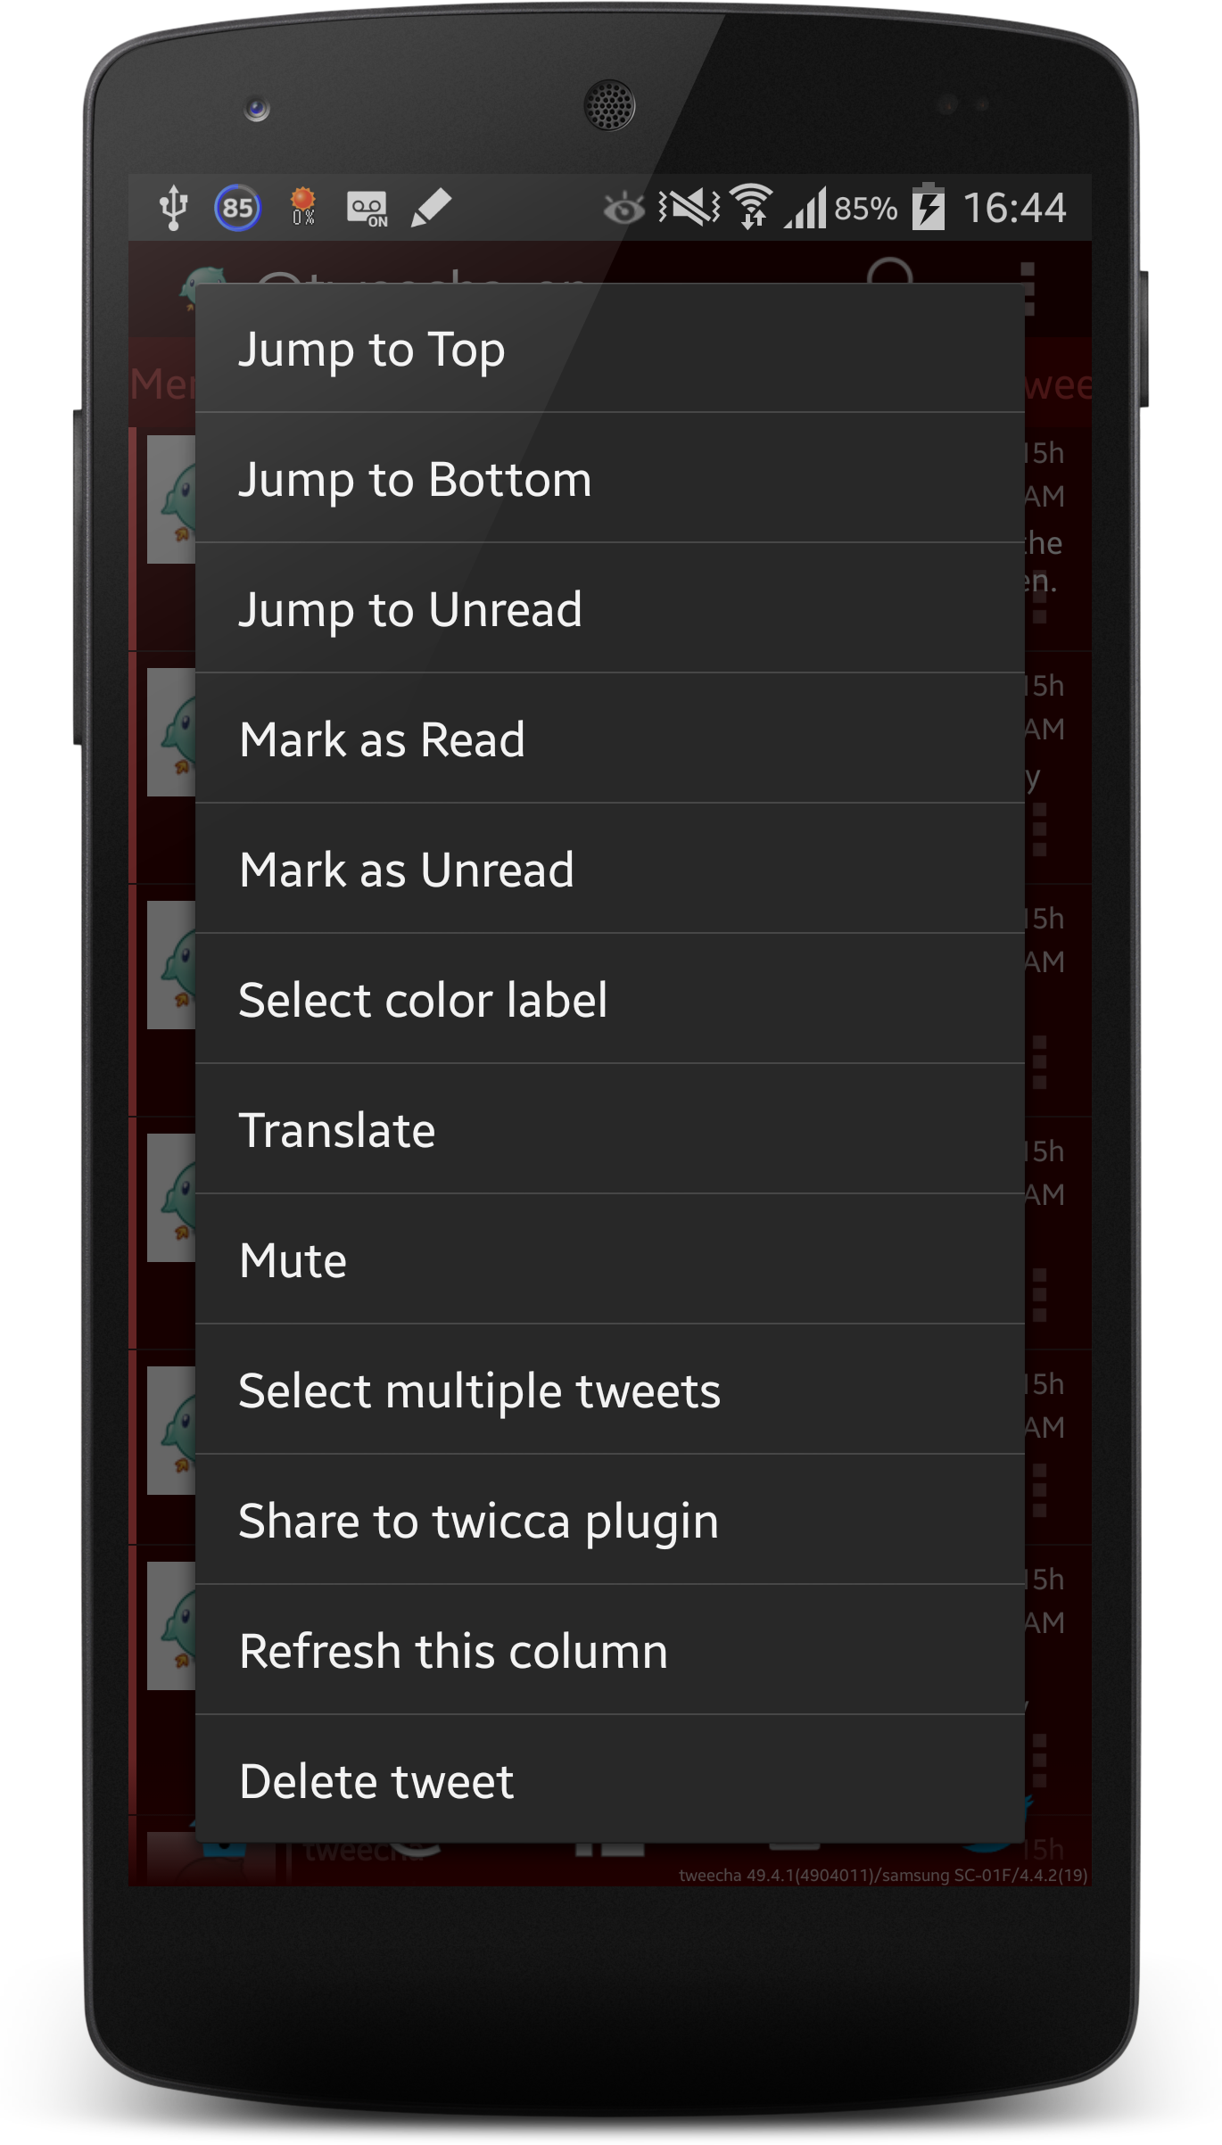
Task: Choose Select multiple tweets
Action: (x=609, y=1390)
